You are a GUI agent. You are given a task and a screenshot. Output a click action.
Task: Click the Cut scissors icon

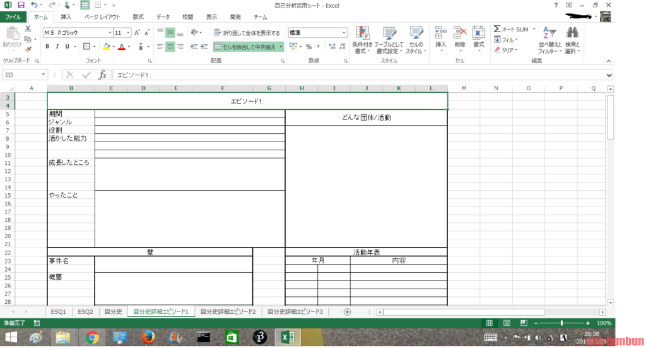tap(28, 29)
